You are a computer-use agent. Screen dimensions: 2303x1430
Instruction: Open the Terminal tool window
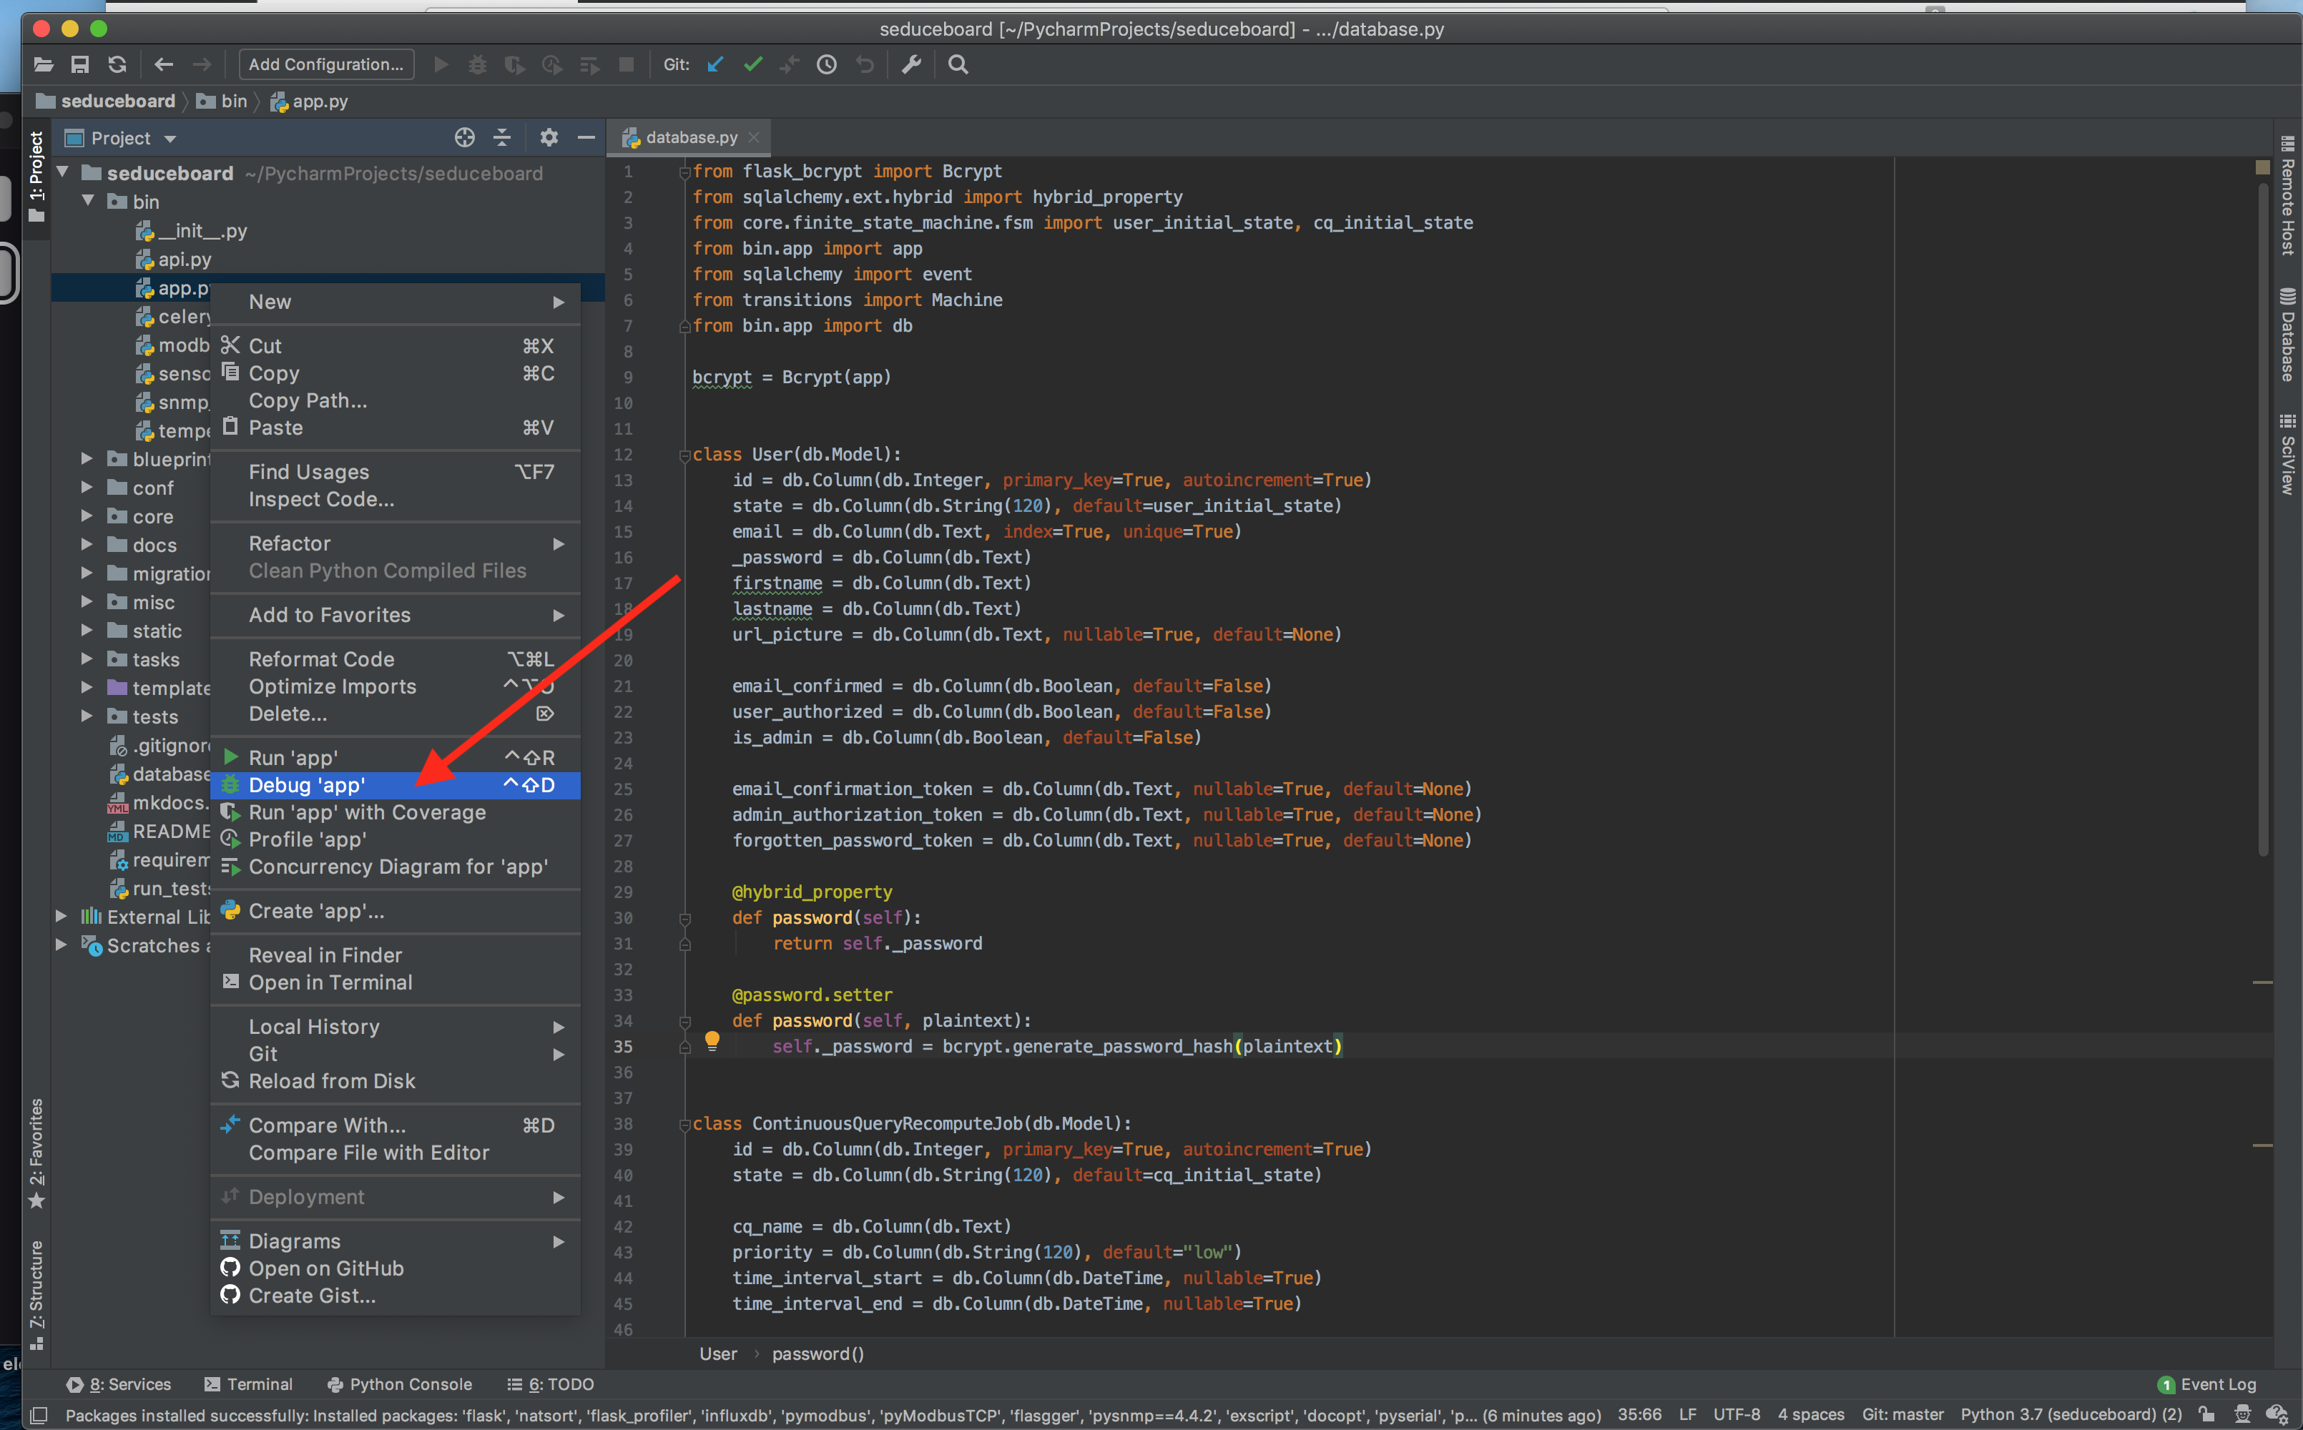tap(249, 1385)
